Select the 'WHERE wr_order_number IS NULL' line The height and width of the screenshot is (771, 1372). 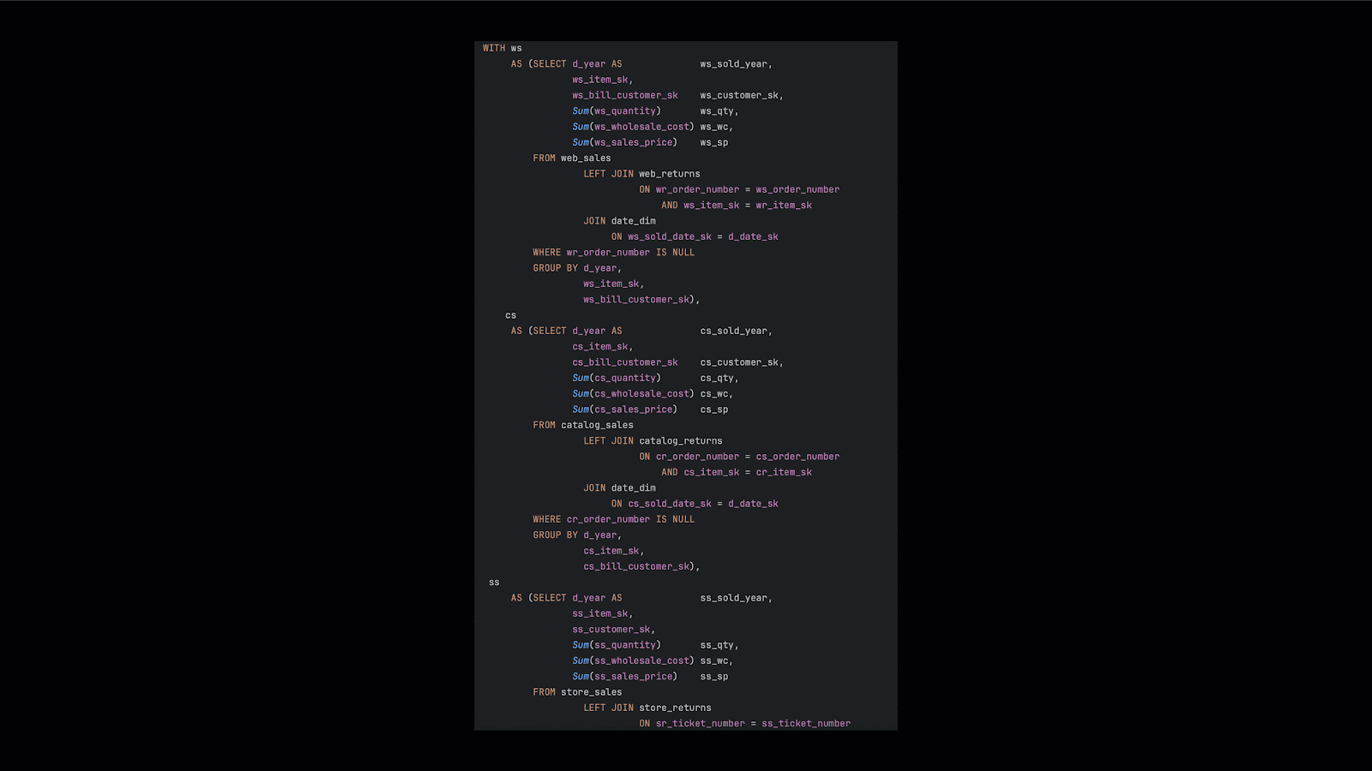coord(614,253)
